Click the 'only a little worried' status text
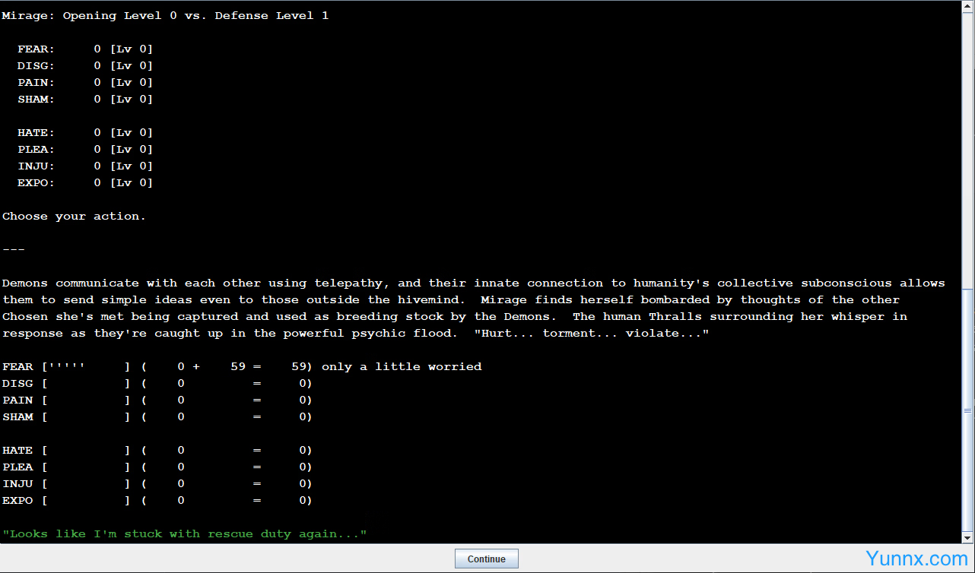 point(401,367)
